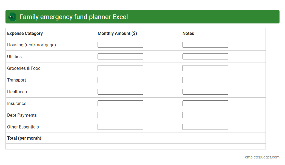Select the Healthcare notes box
285x165 pixels.
click(x=205, y=91)
